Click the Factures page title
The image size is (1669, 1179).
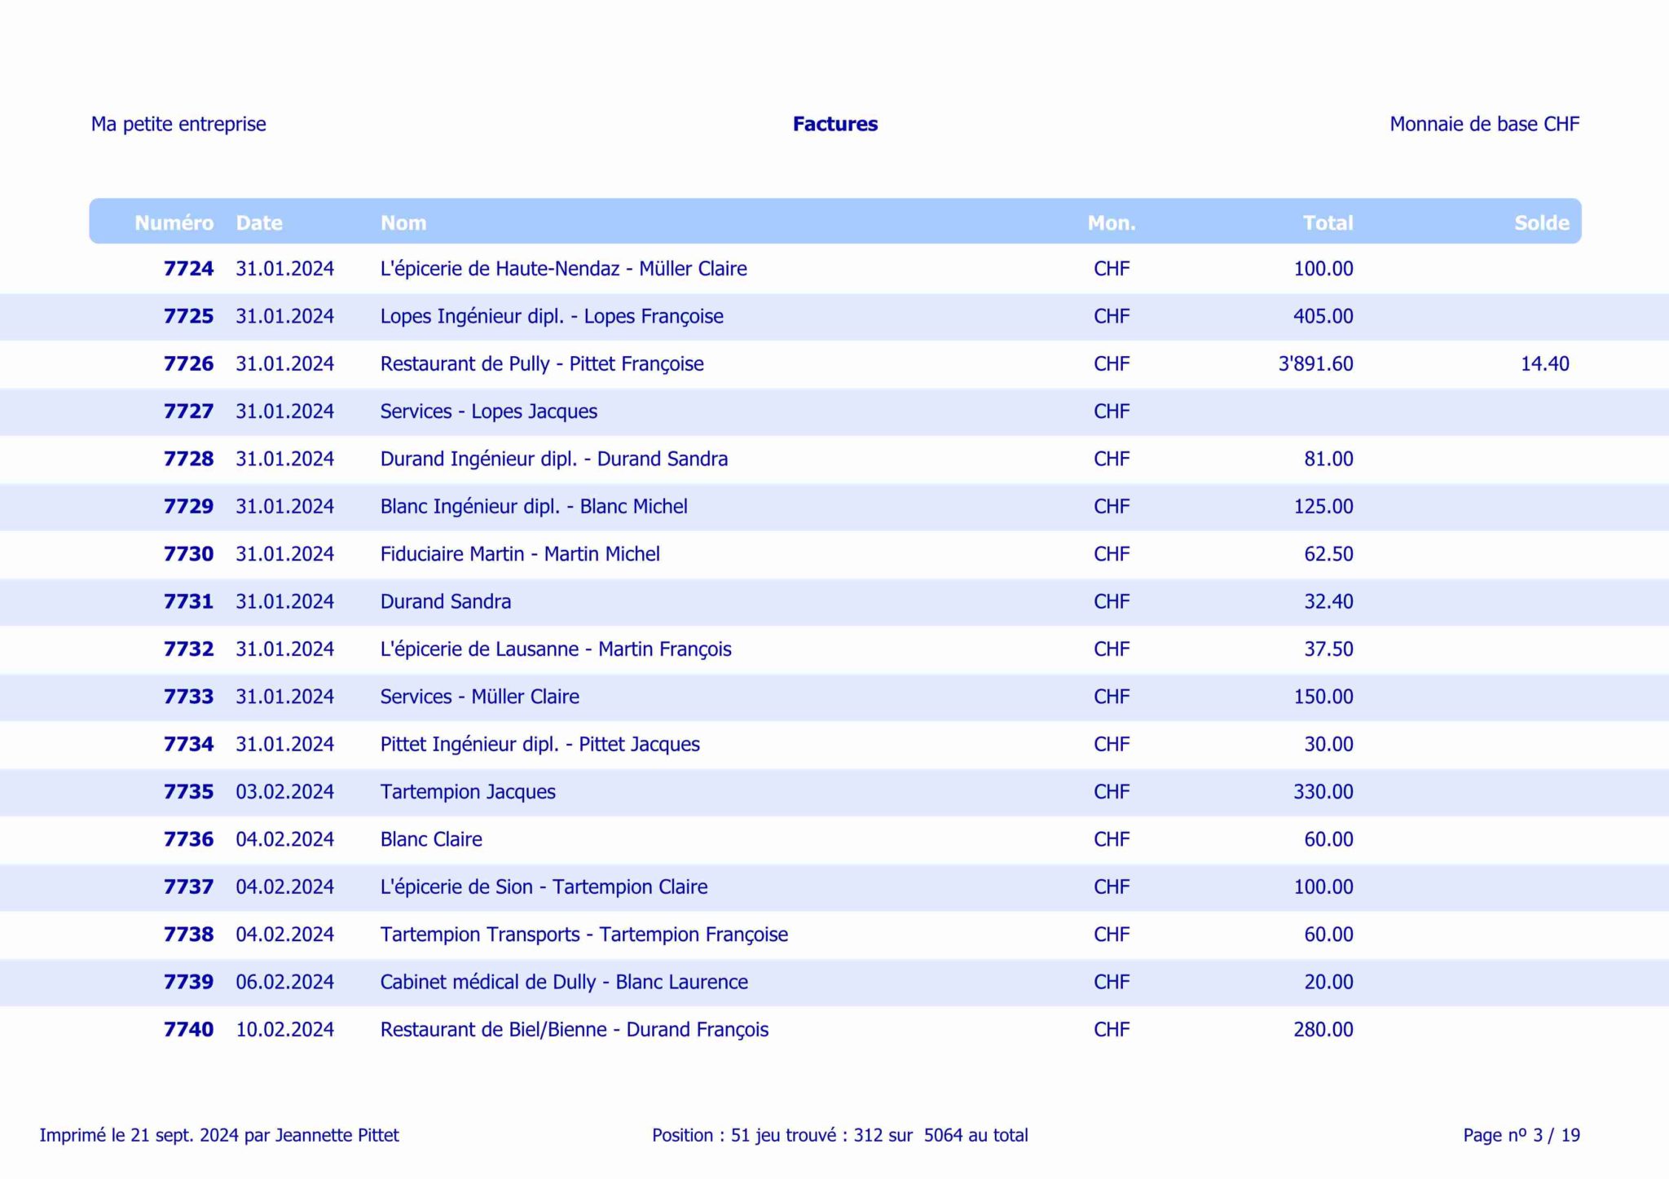(x=834, y=124)
